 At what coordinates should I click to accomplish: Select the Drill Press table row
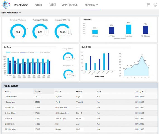(x=79, y=124)
